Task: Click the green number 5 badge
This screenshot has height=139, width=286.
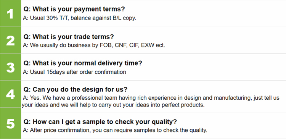Action: [10, 123]
